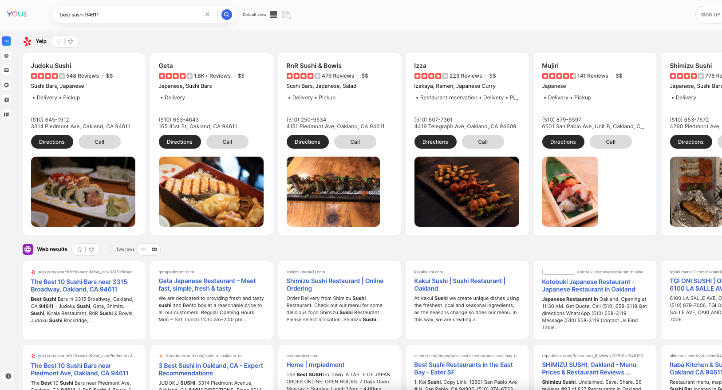Open Shimizu Sushi food photo
The width and height of the screenshot is (722, 390).
(x=696, y=192)
